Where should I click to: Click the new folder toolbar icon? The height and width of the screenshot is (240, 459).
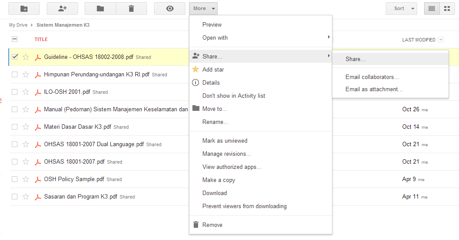24,8
